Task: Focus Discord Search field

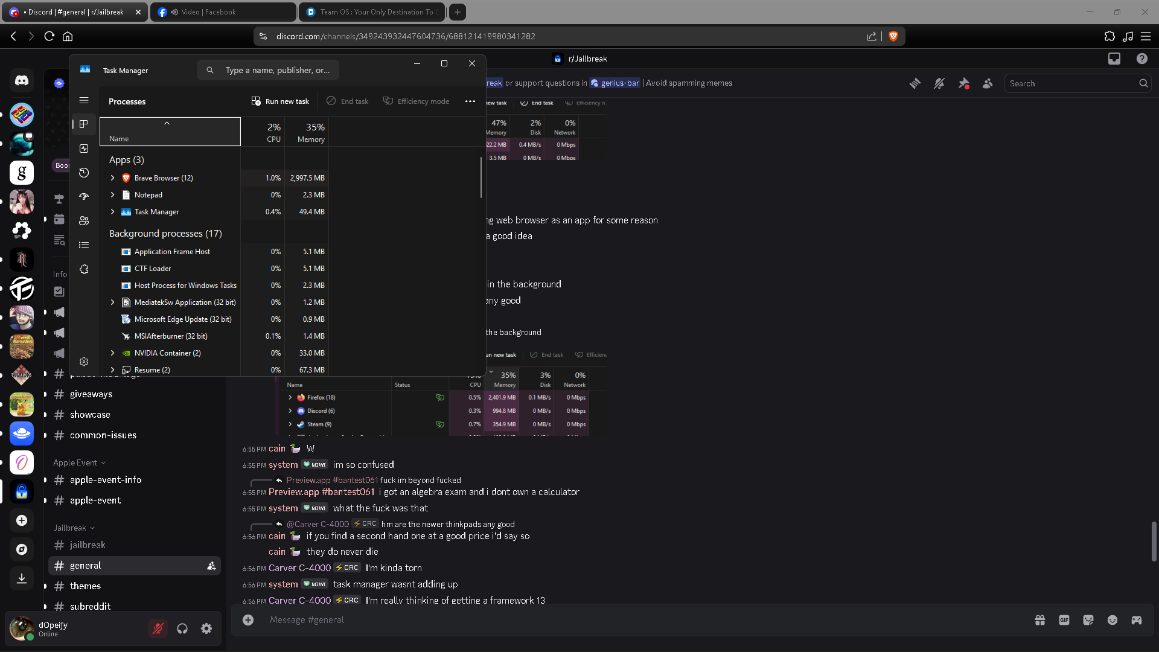Action: click(x=1078, y=83)
